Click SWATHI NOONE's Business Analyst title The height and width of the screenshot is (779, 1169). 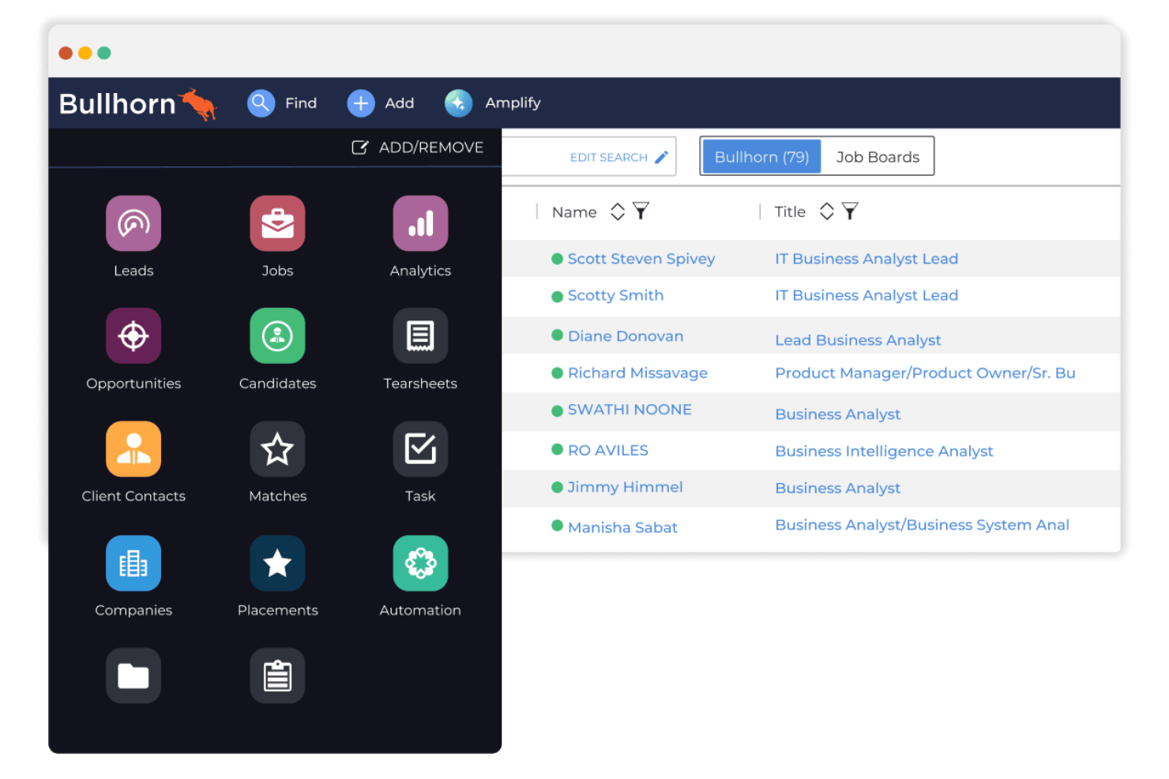pyautogui.click(x=837, y=414)
